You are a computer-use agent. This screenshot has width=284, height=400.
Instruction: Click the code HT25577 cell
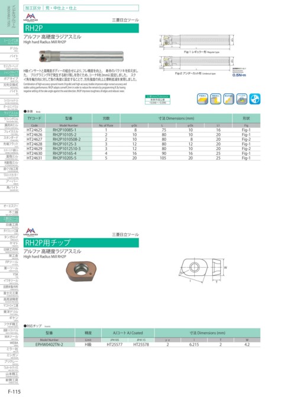[114, 344]
